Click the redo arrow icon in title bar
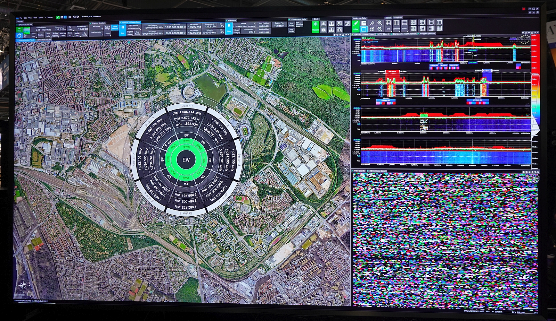The width and height of the screenshot is (556, 321). (78, 17)
